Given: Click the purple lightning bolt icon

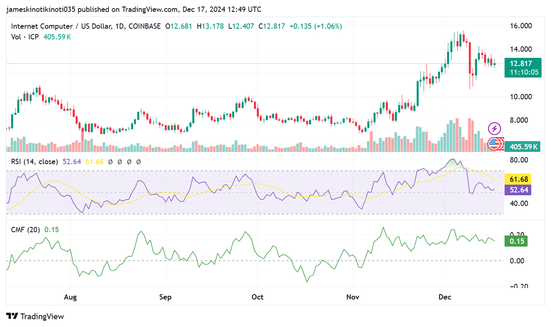Looking at the screenshot, I should click(494, 128).
